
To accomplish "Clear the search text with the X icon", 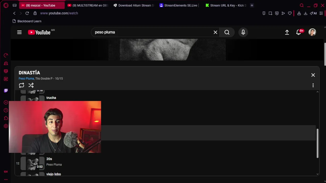I will coord(215,32).
